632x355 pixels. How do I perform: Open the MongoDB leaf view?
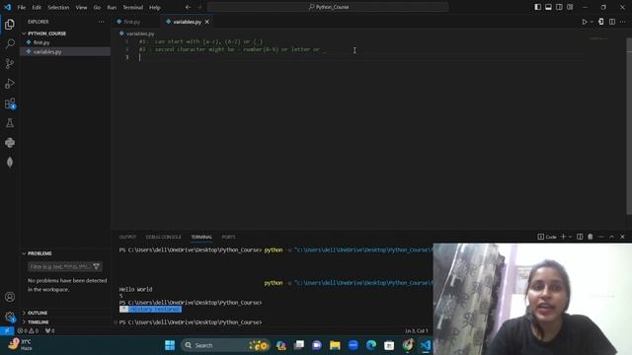(x=10, y=162)
